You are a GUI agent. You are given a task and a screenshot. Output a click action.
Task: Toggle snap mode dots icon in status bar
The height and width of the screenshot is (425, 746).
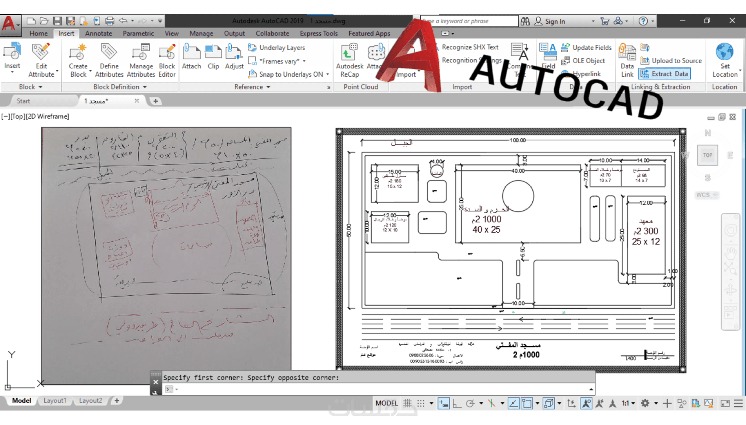coord(421,403)
